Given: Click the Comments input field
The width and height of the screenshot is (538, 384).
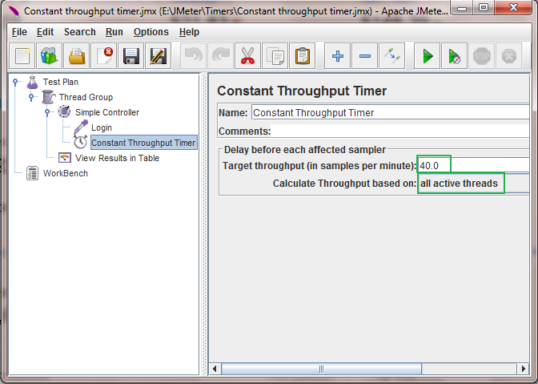Looking at the screenshot, I should pyautogui.click(x=400, y=131).
